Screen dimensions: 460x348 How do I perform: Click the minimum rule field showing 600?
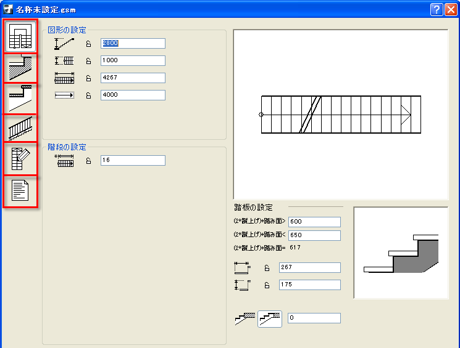[x=314, y=222]
